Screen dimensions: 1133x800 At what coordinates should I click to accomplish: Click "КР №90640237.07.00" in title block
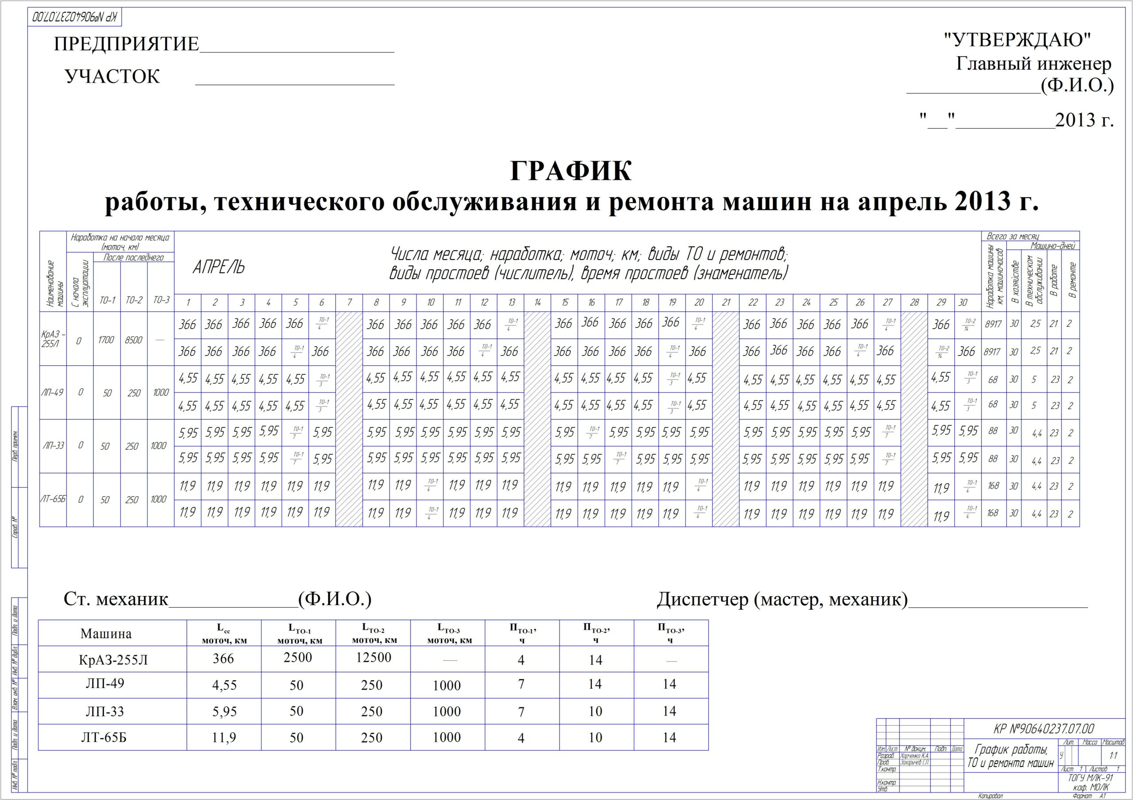[x=1044, y=729]
